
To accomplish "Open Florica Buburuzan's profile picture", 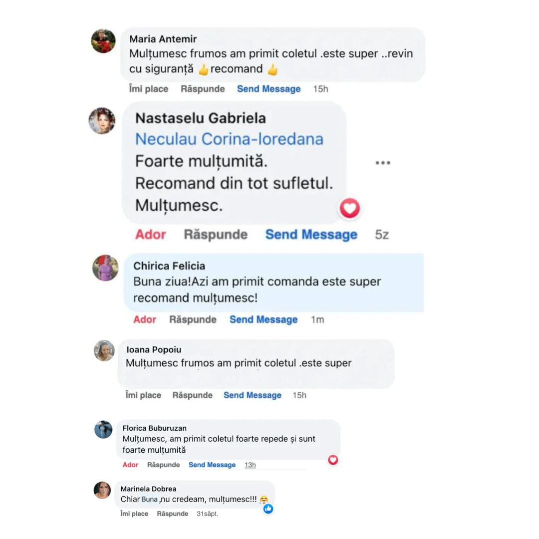I will pos(103,429).
